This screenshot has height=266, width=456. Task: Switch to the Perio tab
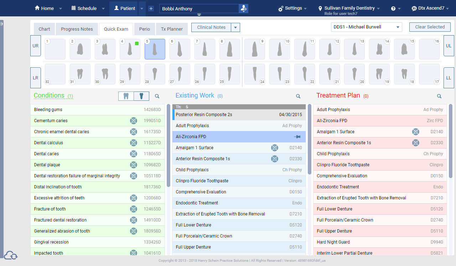pos(145,29)
